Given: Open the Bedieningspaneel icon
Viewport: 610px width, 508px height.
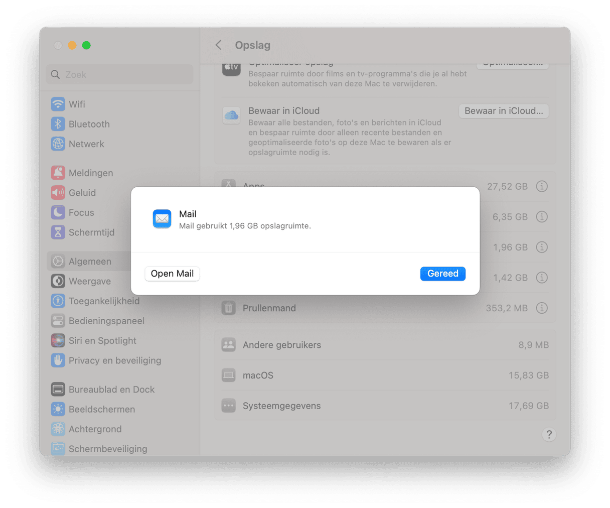Looking at the screenshot, I should [x=58, y=320].
